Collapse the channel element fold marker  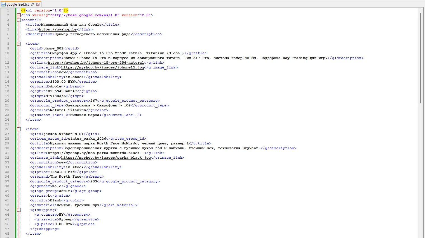(19, 20)
